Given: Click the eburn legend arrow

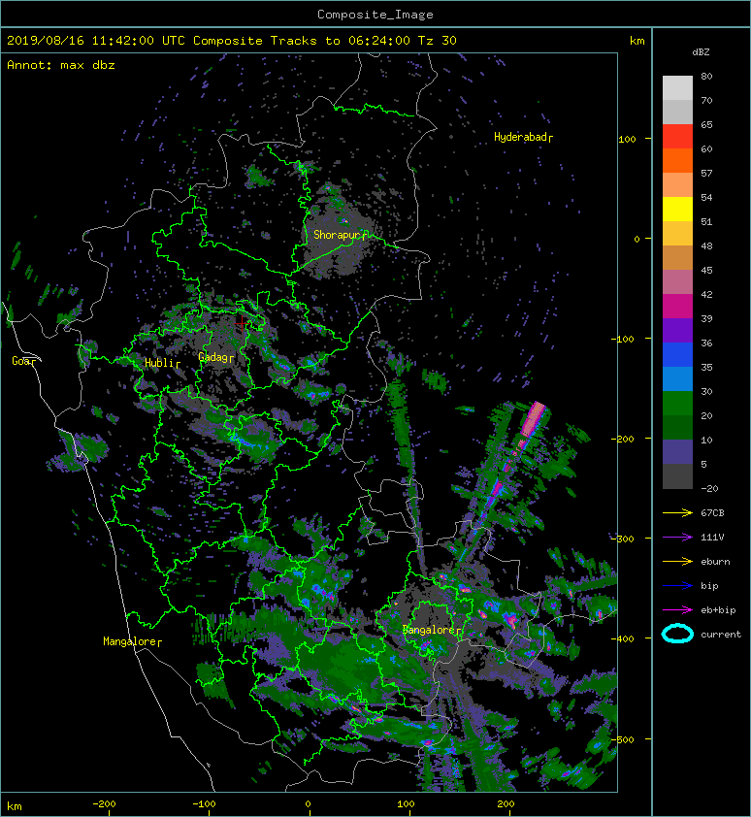Looking at the screenshot, I should point(677,561).
